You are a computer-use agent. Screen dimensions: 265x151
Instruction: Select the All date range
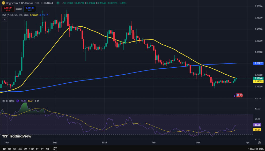48,149
